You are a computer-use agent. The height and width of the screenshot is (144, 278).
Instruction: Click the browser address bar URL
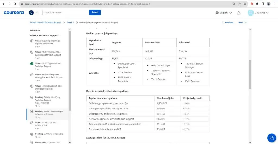point(87,4)
